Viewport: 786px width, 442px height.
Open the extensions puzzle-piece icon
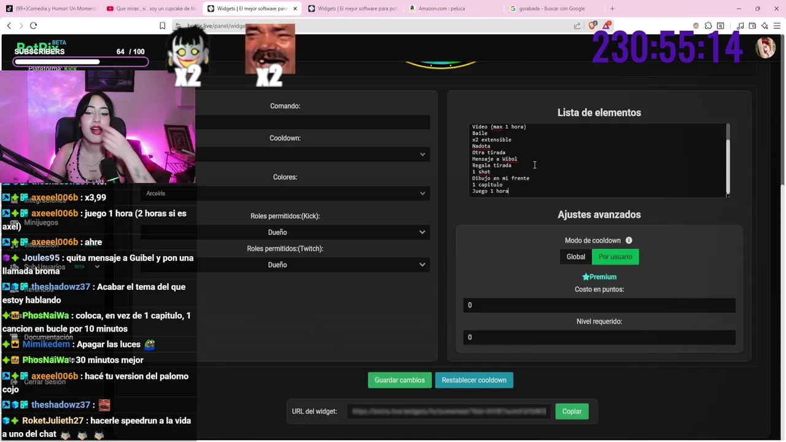[x=708, y=26]
